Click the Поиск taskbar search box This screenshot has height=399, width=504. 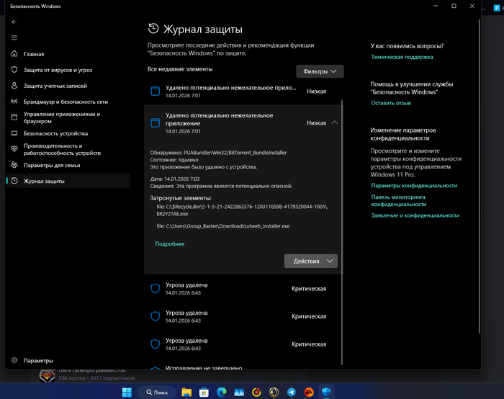point(156,392)
